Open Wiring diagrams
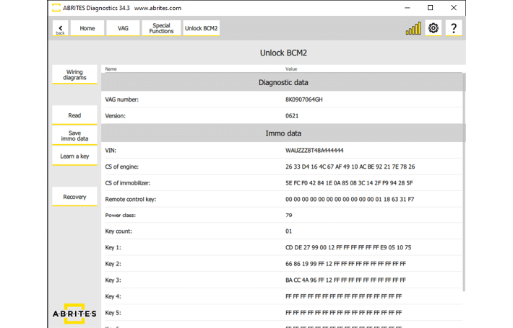 [x=74, y=75]
